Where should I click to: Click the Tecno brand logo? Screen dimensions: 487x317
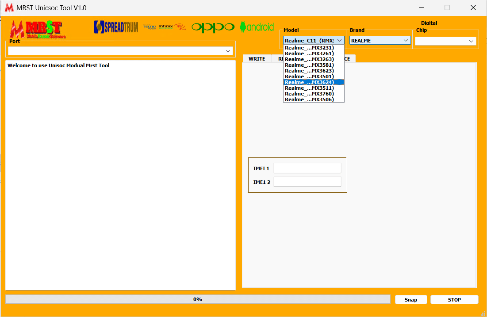pyautogui.click(x=150, y=27)
